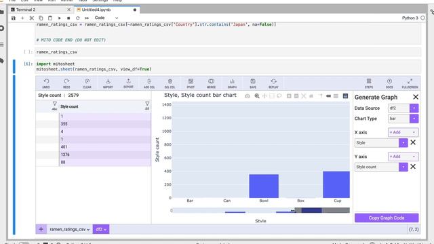
Task: Paste cell from clipboard
Action: click(x=50, y=18)
